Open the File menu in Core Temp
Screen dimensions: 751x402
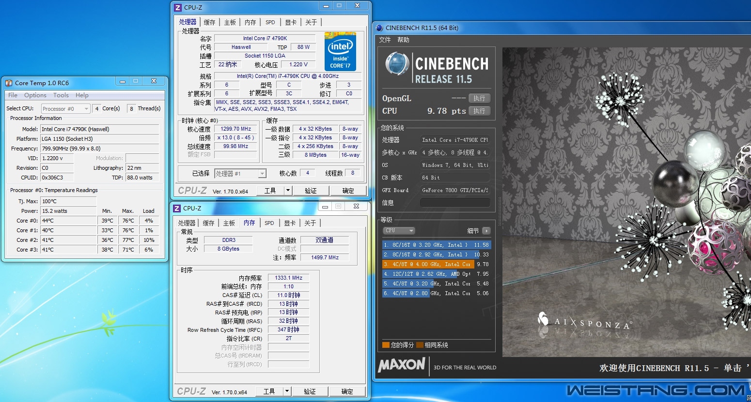[13, 95]
